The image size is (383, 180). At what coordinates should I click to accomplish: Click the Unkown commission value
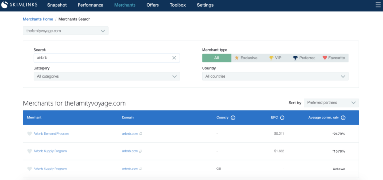tap(339, 169)
